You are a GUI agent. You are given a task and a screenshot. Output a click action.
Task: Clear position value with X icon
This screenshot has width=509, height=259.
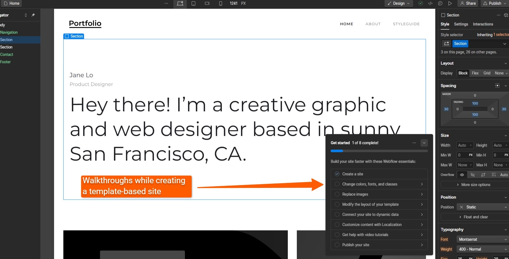tap(461, 207)
